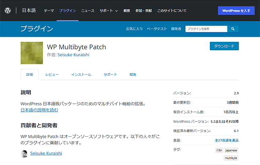Click 全27言語を表示 link

tap(227, 140)
